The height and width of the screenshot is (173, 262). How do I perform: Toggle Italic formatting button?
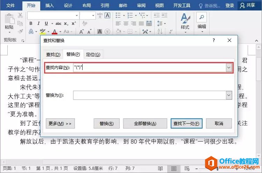pyautogui.click(x=38, y=23)
